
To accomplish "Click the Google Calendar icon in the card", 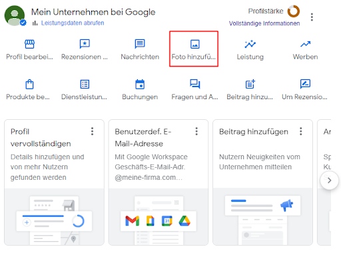I will [x=167, y=221].
